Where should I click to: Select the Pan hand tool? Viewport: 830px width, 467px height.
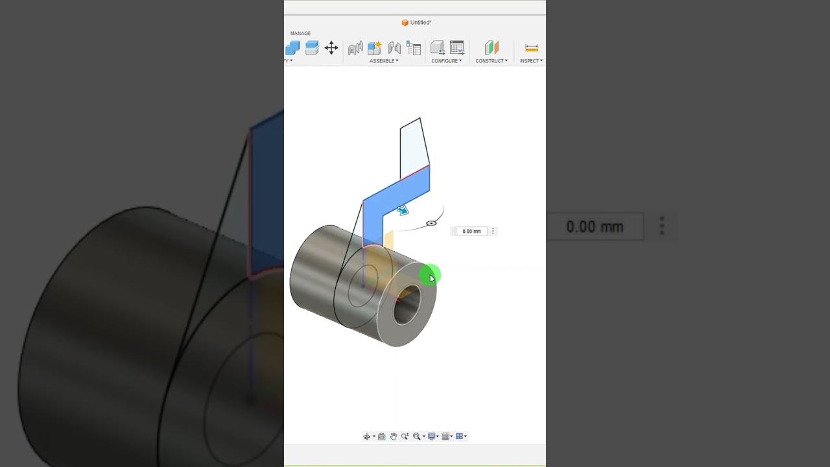(x=394, y=437)
